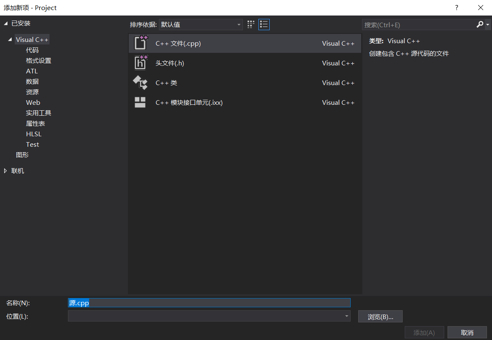The image size is (492, 340).
Task: Choose the C++ 文件(.cpp) template text
Action: tap(178, 43)
